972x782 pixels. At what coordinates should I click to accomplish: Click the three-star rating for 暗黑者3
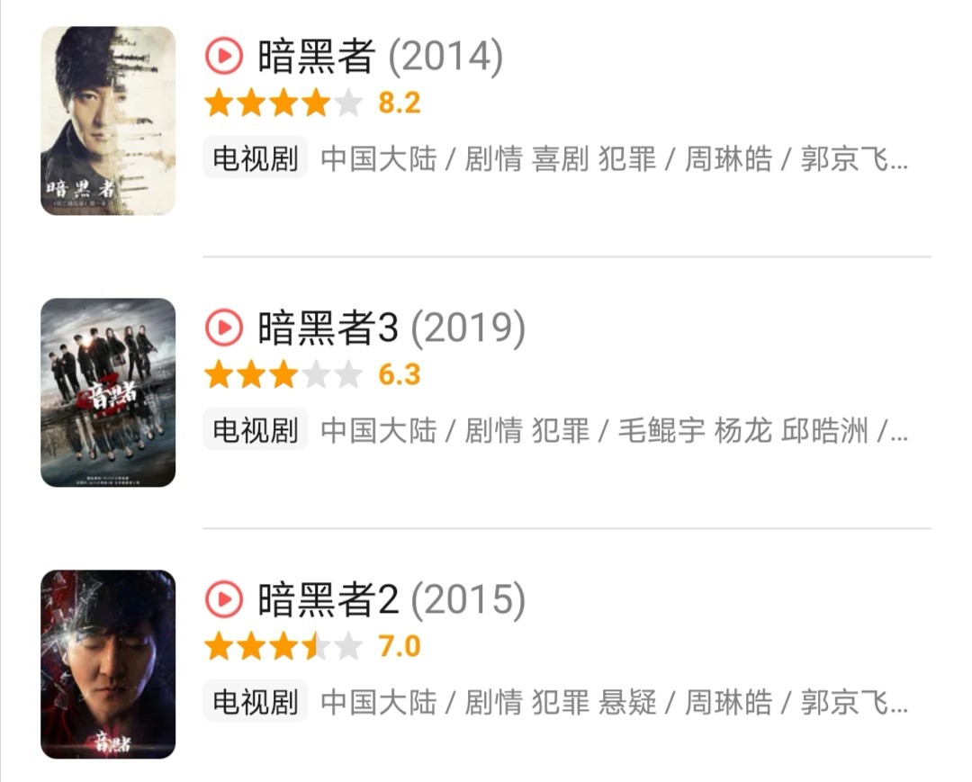(283, 375)
